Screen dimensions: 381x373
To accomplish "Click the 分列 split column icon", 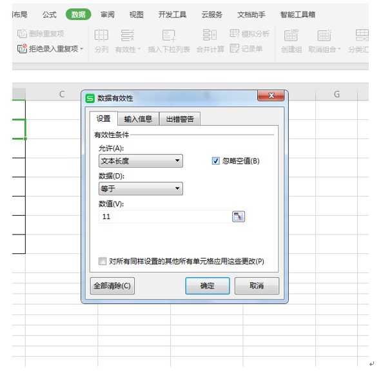I will 101,35.
